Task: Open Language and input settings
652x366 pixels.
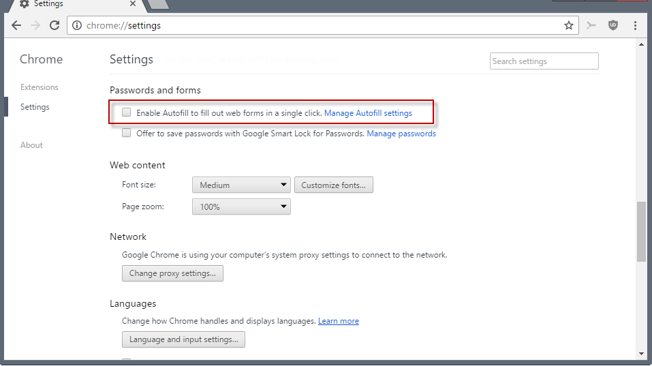Action: (x=183, y=339)
